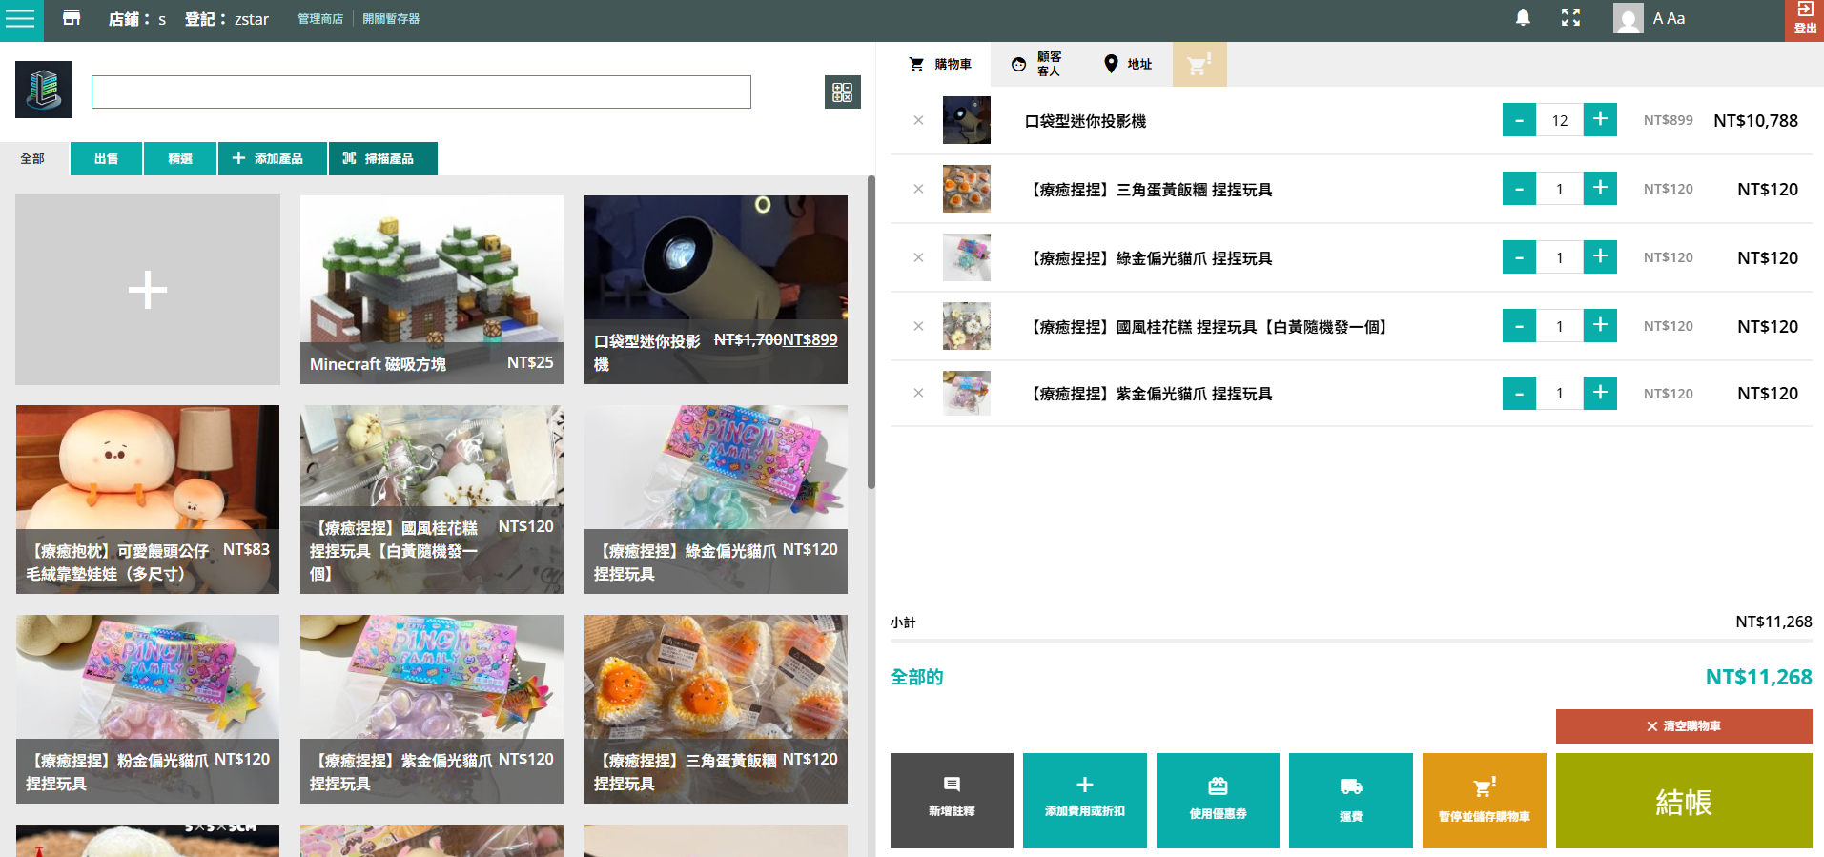
Task: Click 新增註釋 note button
Action: click(x=952, y=801)
